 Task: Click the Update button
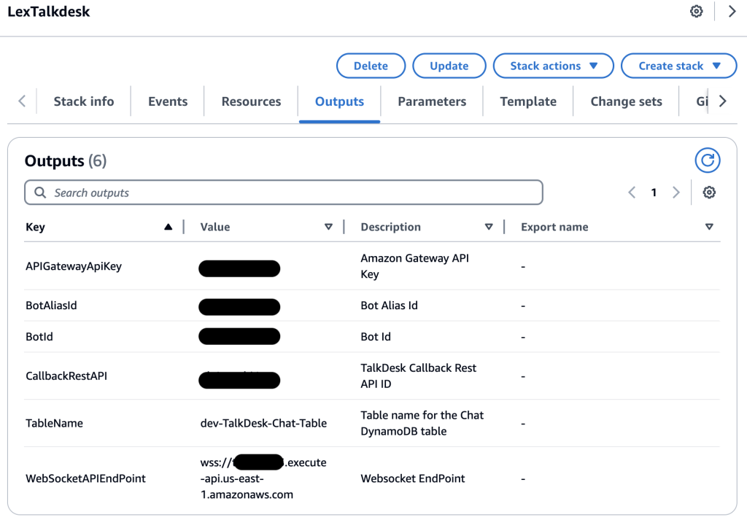[x=449, y=66]
